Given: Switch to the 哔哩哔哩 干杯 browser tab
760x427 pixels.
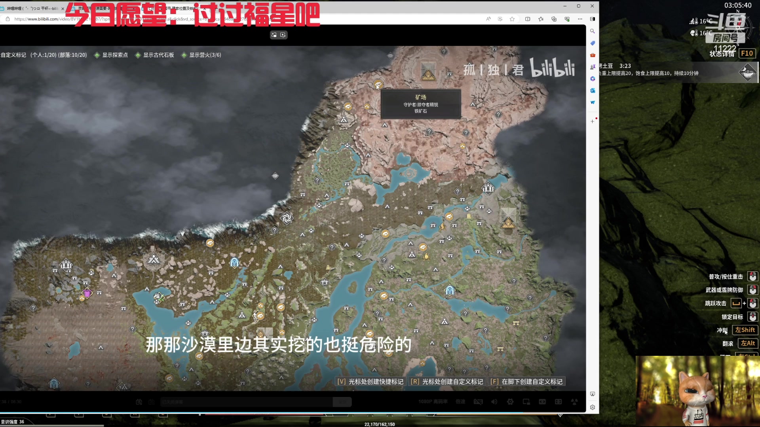Looking at the screenshot, I should (x=32, y=8).
